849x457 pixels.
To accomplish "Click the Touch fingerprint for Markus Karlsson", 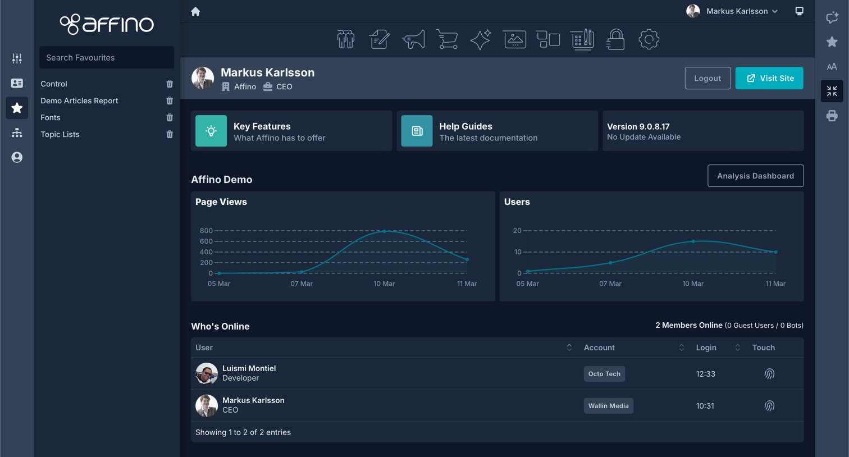I will (x=769, y=406).
